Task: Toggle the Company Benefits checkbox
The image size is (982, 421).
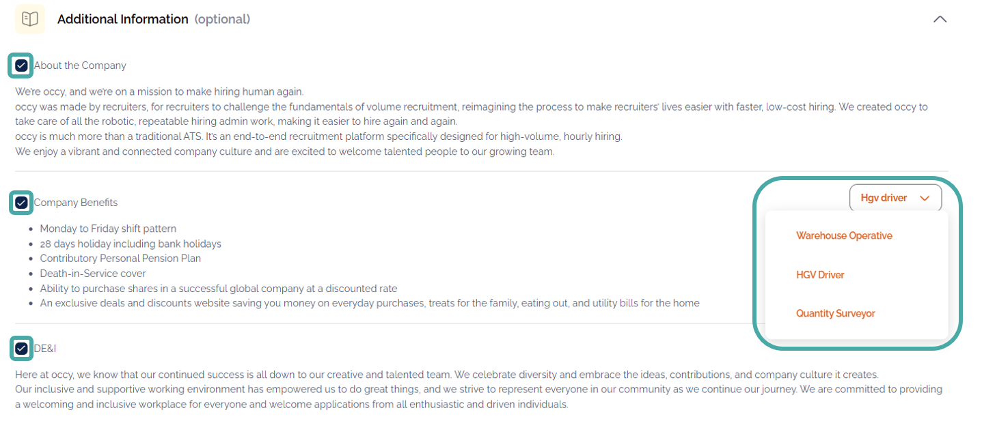Action: pyautogui.click(x=22, y=203)
